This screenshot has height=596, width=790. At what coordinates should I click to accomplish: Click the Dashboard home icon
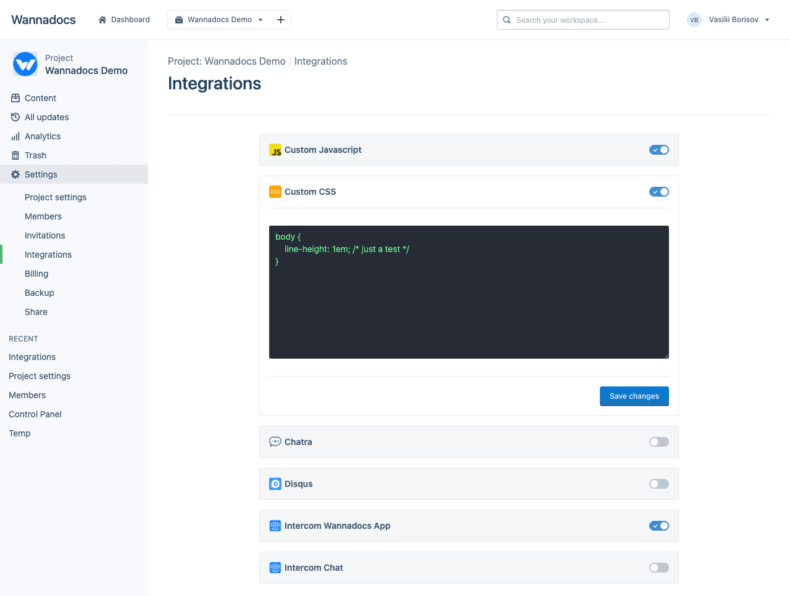(x=102, y=20)
